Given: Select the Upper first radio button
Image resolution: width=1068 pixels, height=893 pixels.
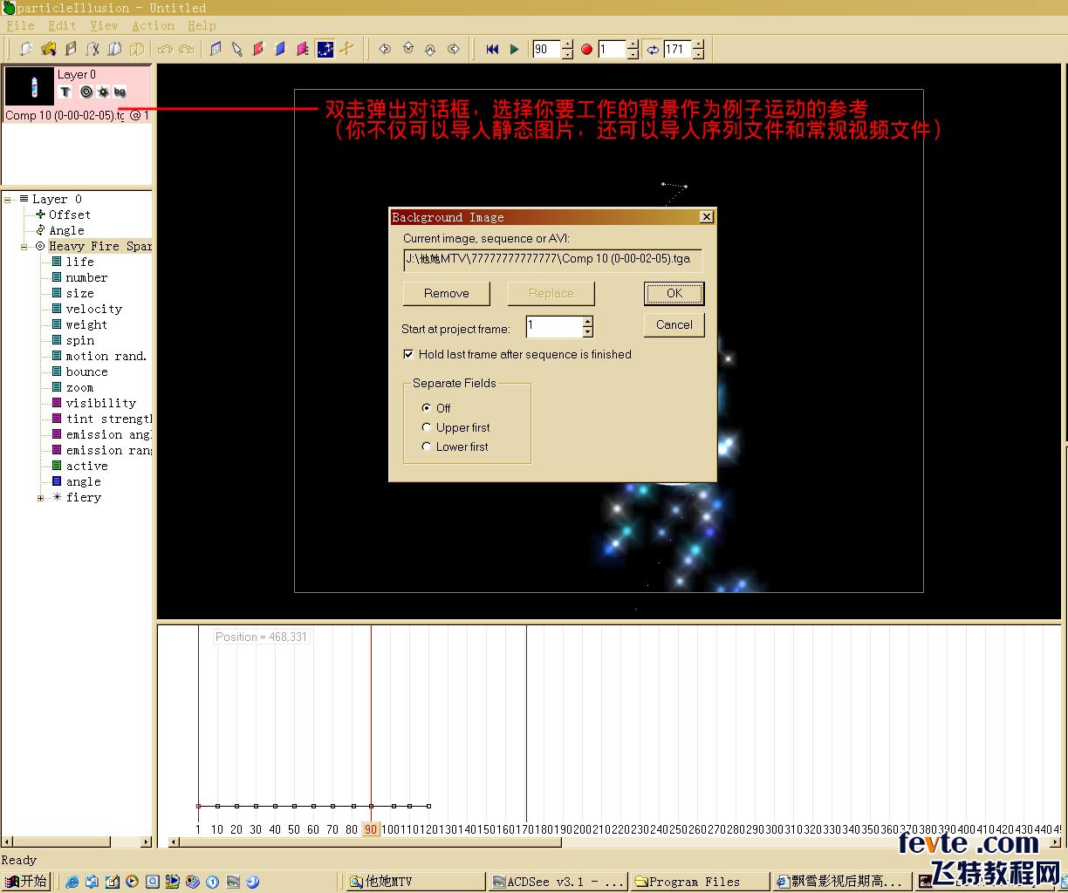Looking at the screenshot, I should pyautogui.click(x=427, y=427).
